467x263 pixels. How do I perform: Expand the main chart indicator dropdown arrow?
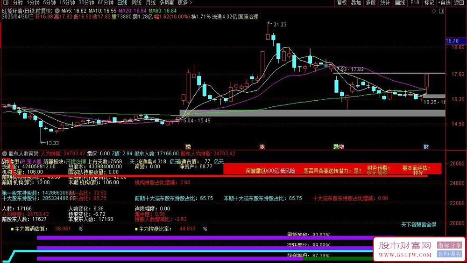click(x=57, y=11)
